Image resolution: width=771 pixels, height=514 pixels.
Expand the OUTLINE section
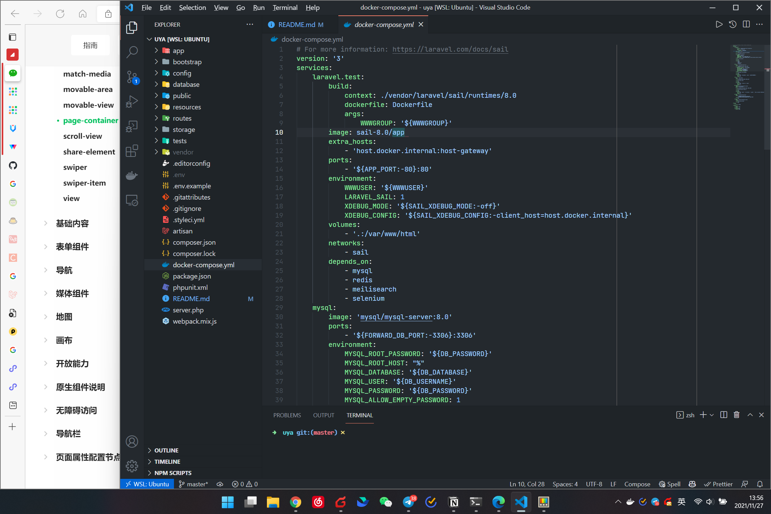pyautogui.click(x=203, y=450)
